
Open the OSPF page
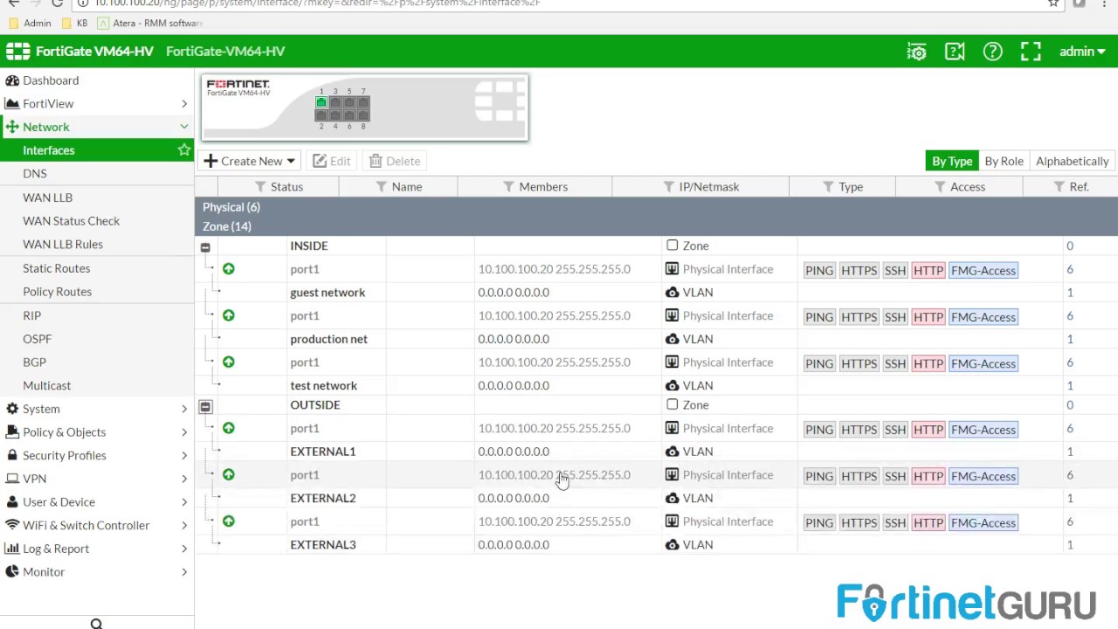(37, 339)
